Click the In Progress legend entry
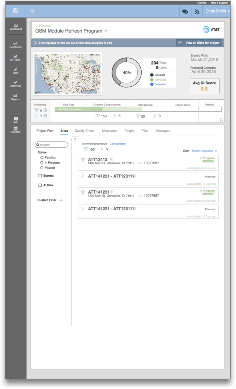 pos(158,80)
